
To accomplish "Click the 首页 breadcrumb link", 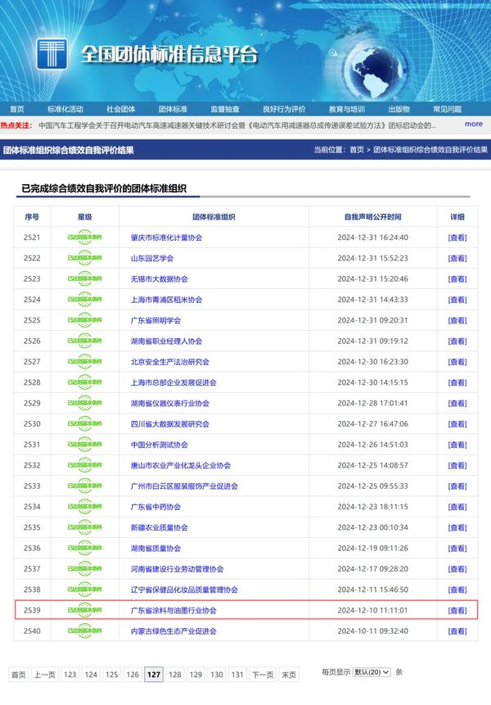I will click(x=357, y=150).
